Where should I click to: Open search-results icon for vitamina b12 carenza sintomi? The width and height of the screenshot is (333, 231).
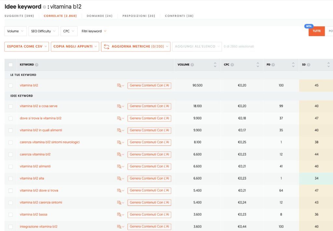point(120,203)
